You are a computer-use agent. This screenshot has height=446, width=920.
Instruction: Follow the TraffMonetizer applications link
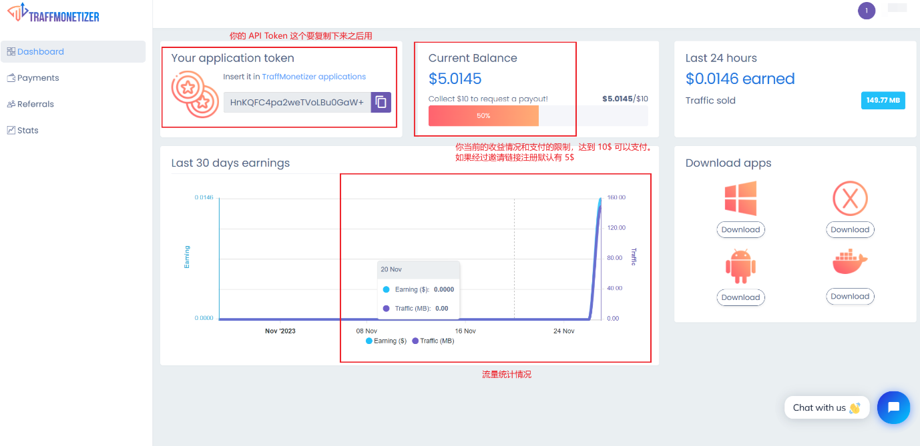coord(314,77)
